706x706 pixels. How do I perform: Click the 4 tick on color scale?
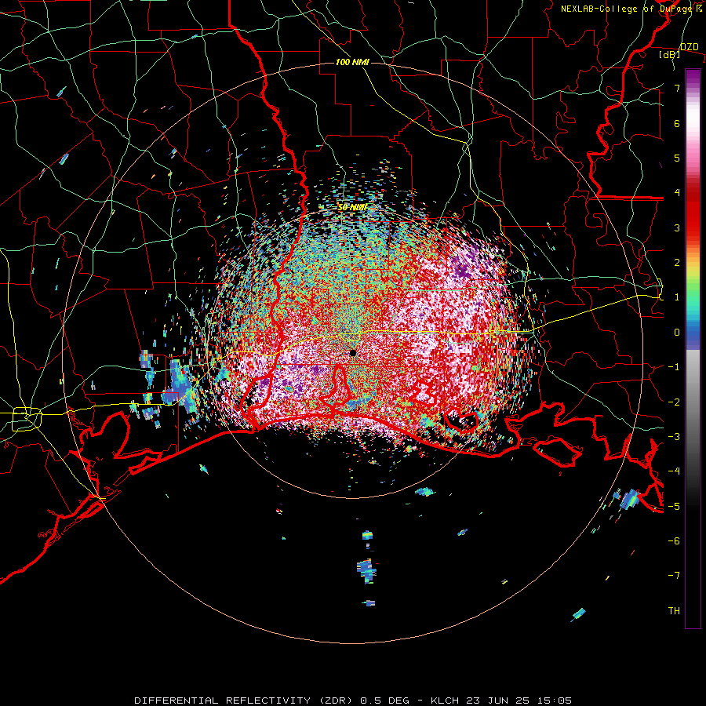click(677, 193)
